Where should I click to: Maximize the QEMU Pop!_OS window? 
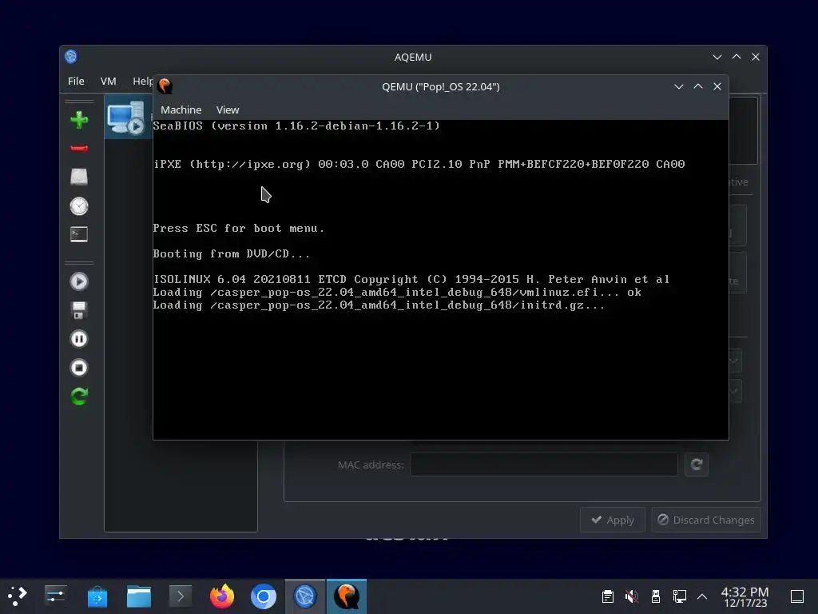click(698, 86)
